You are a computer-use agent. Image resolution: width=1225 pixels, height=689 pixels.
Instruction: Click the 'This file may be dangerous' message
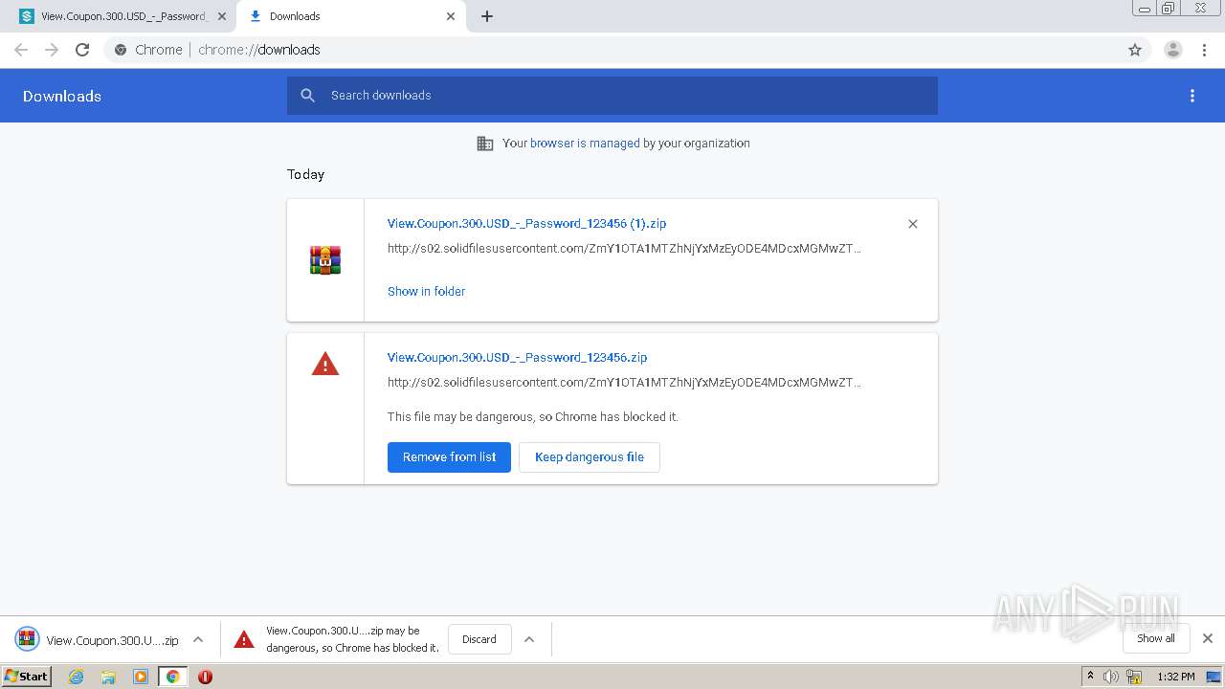coord(533,417)
